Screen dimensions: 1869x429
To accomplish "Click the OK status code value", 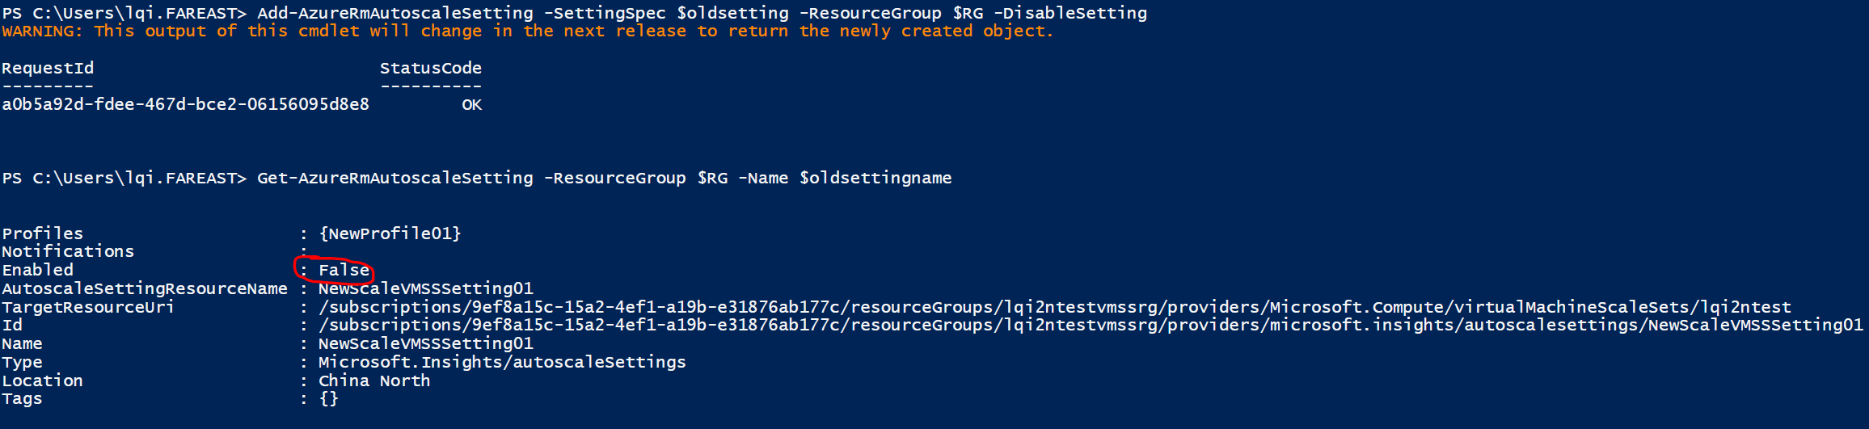I will click(x=471, y=105).
